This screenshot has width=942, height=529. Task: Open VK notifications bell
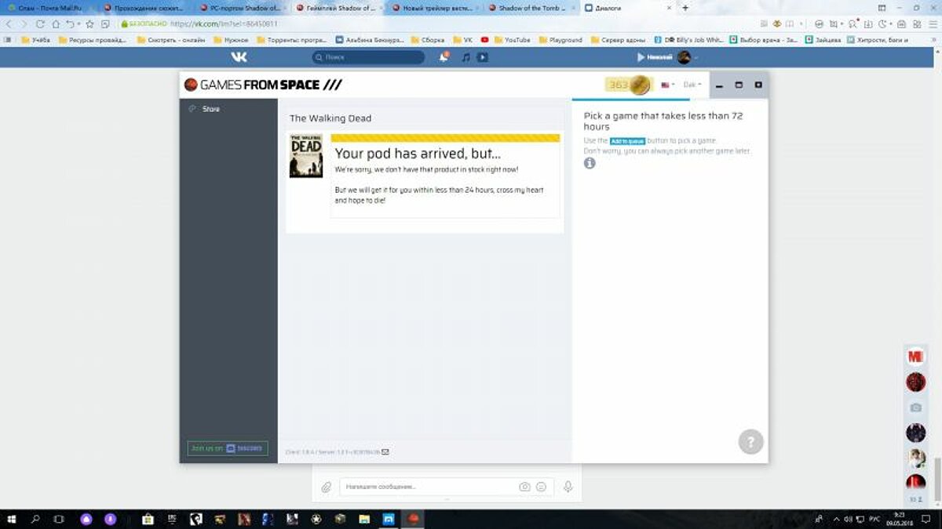click(x=444, y=57)
